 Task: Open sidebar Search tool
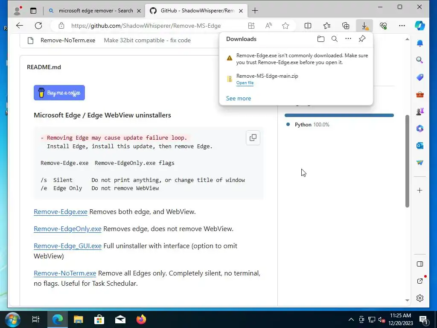tap(420, 60)
